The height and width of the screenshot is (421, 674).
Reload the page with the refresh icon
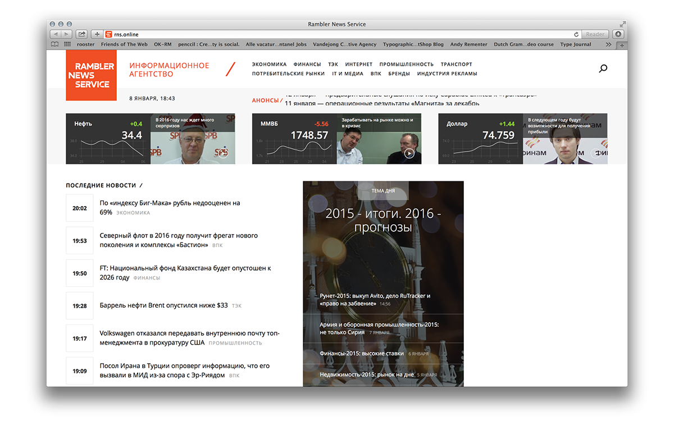tap(576, 34)
